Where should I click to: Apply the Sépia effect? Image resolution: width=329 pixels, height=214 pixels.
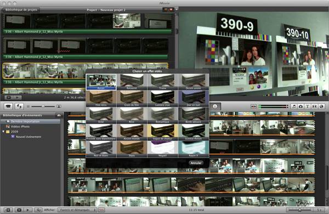[132, 149]
